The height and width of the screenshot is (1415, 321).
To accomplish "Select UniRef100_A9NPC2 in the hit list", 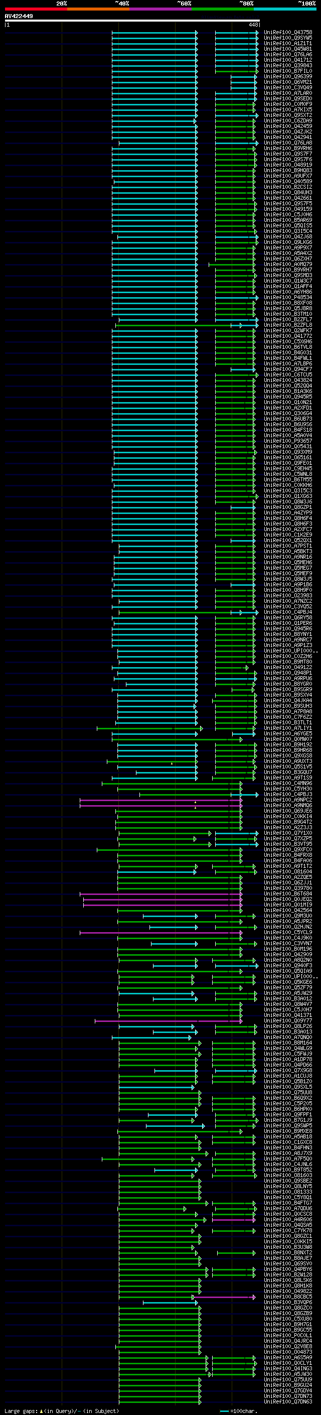I will click(288, 800).
